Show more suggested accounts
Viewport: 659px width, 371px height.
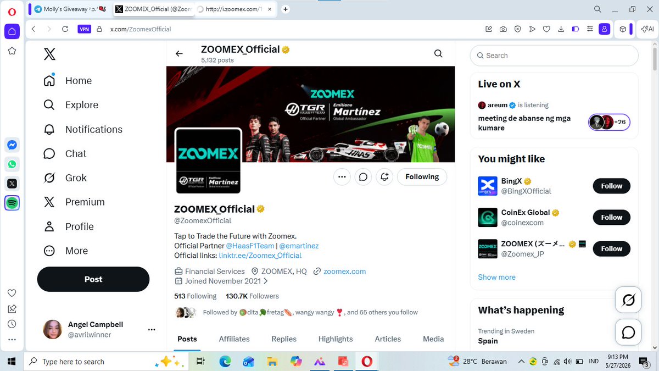[x=496, y=277]
